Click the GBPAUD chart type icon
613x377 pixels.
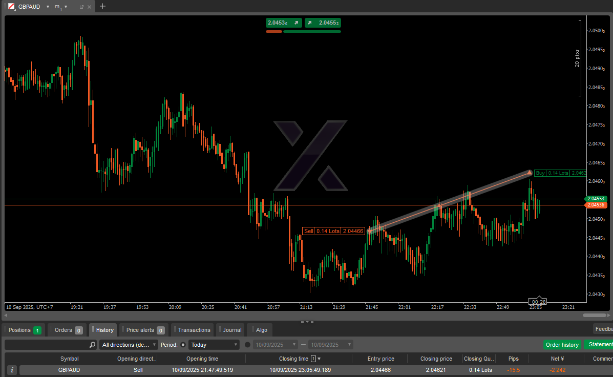click(x=11, y=7)
